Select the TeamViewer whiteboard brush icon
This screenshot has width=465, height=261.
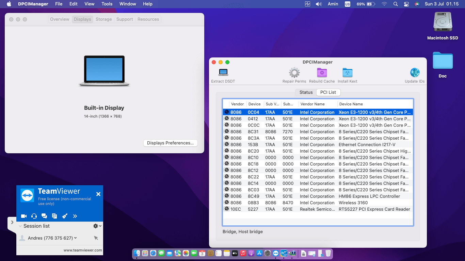click(64, 216)
